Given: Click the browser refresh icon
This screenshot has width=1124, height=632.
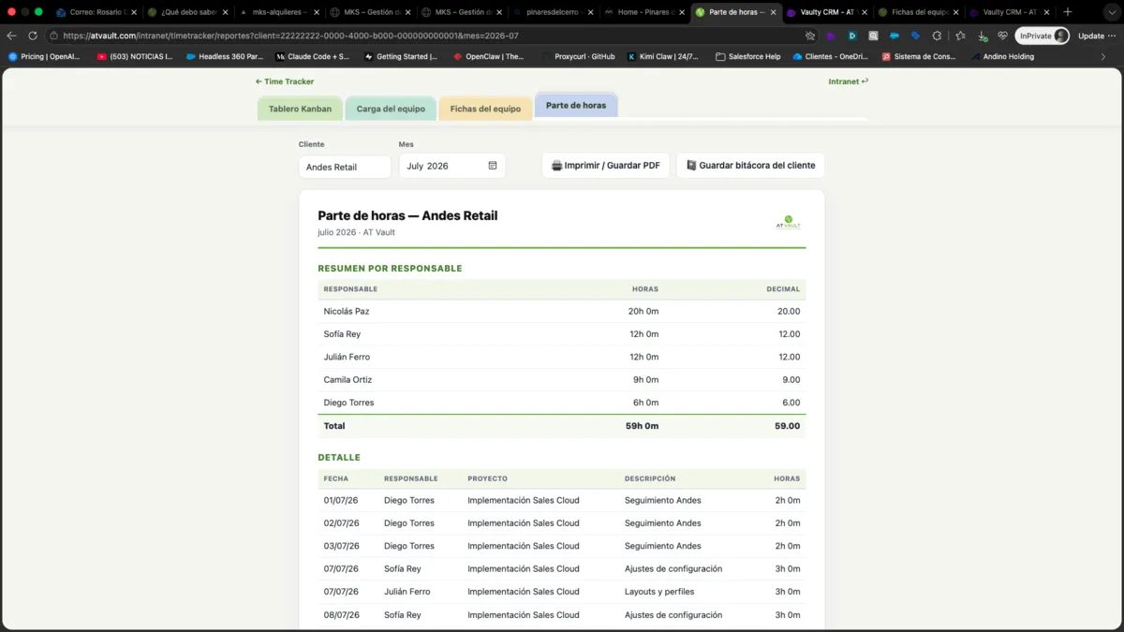Looking at the screenshot, I should [33, 36].
